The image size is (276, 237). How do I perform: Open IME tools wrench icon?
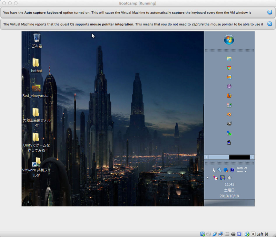219,170
